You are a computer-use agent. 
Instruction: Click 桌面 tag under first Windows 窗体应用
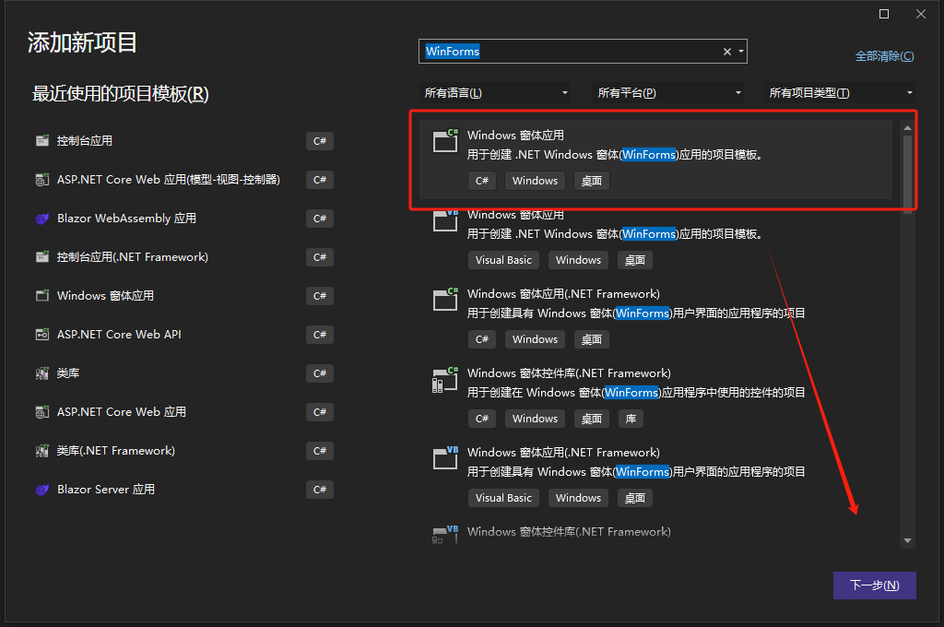(x=591, y=181)
